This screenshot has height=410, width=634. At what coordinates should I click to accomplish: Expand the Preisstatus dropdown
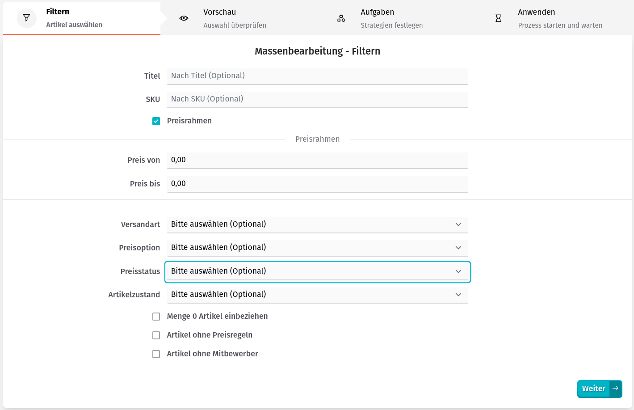click(x=317, y=271)
